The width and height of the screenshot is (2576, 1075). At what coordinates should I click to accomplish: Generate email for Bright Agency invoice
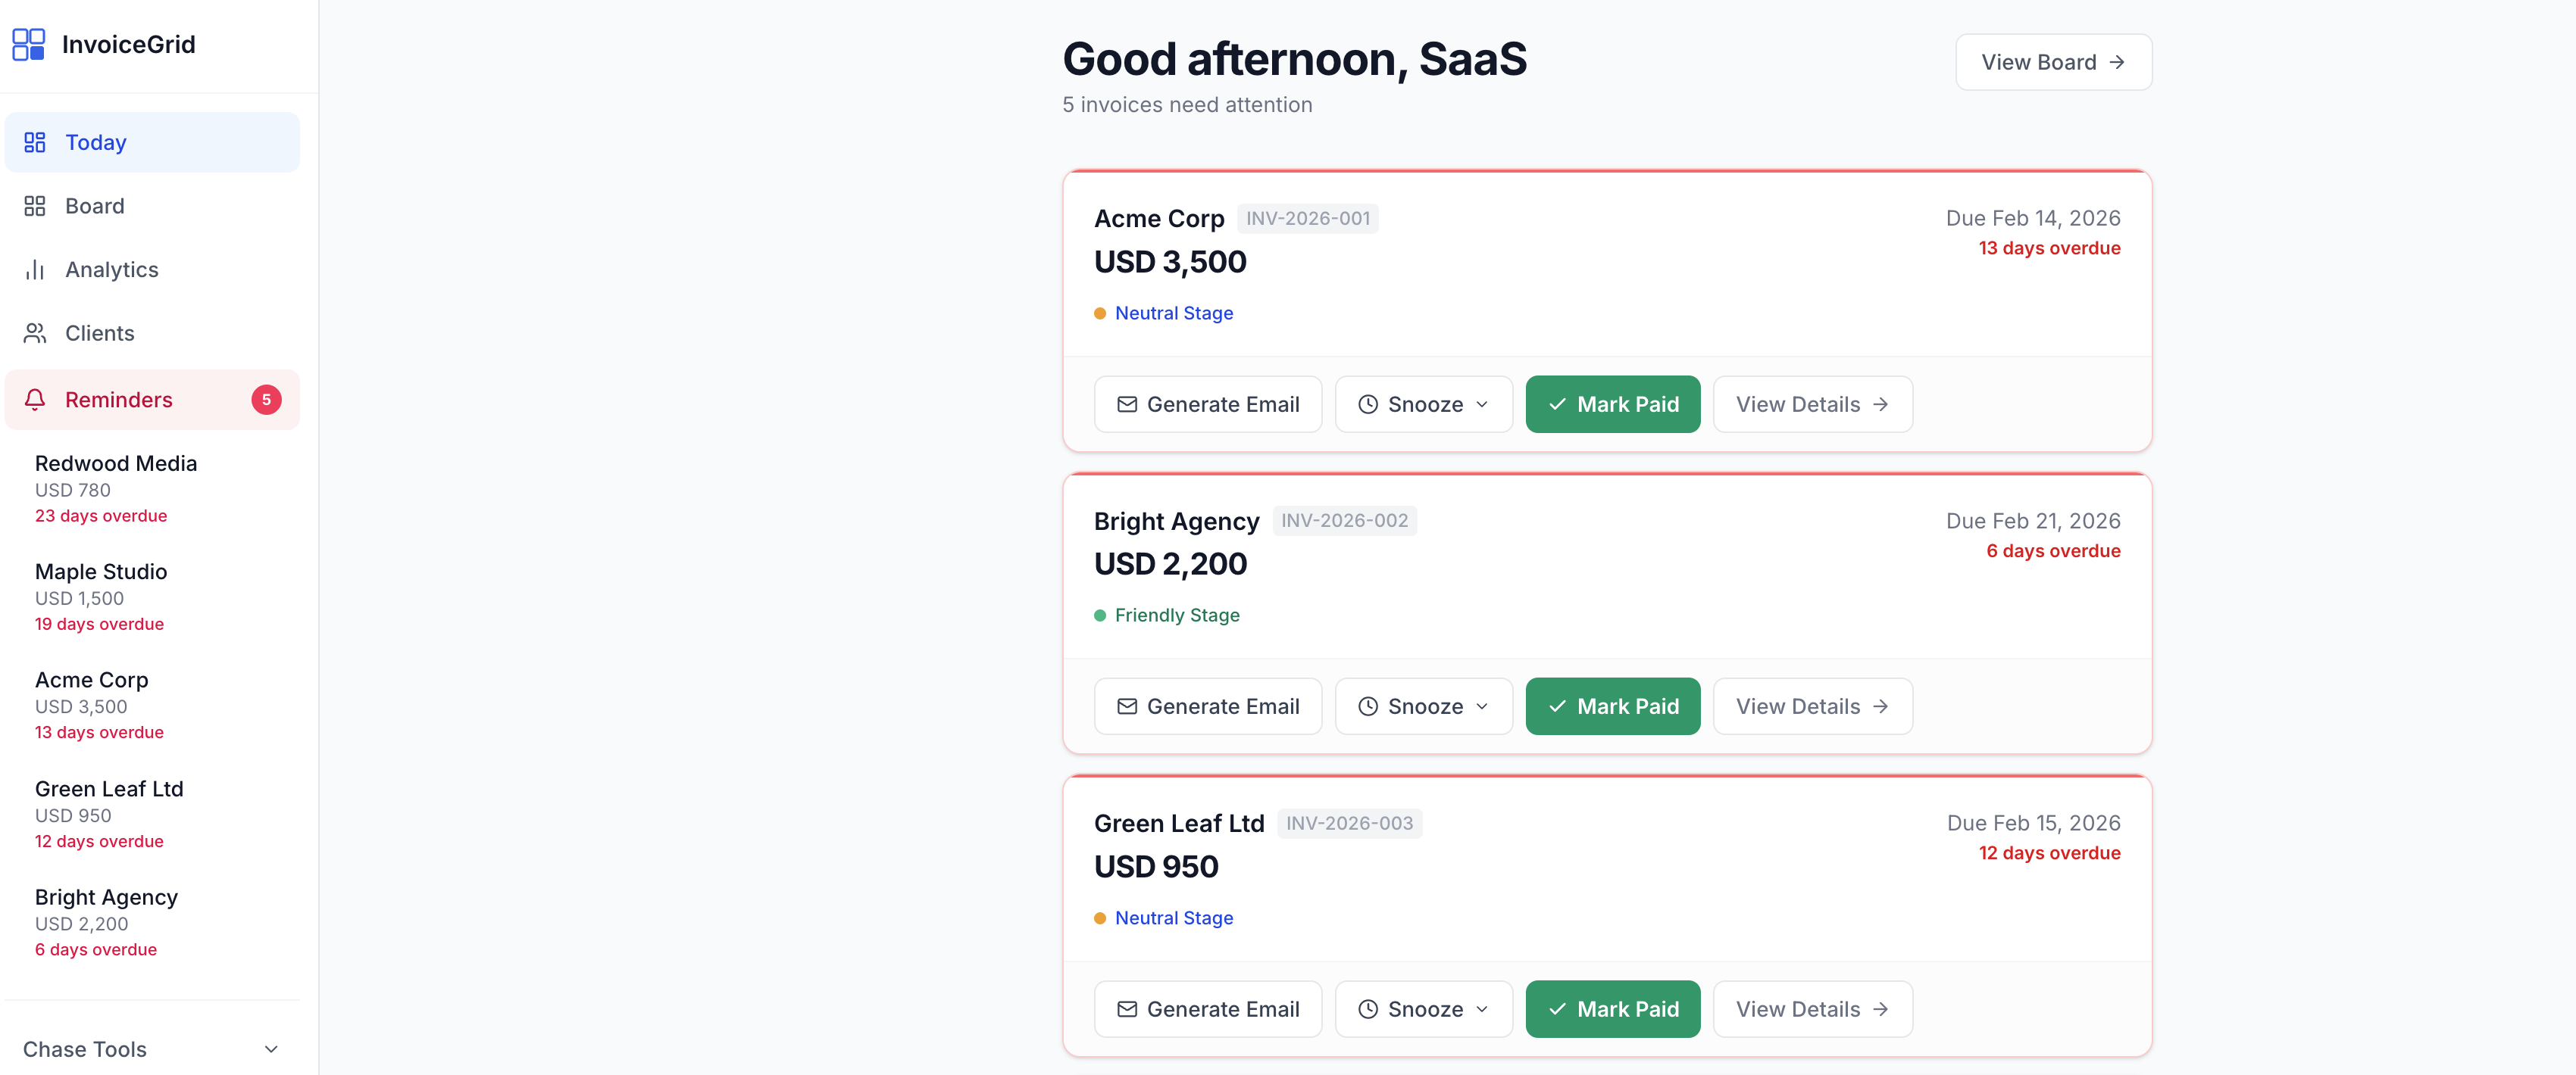tap(1208, 706)
